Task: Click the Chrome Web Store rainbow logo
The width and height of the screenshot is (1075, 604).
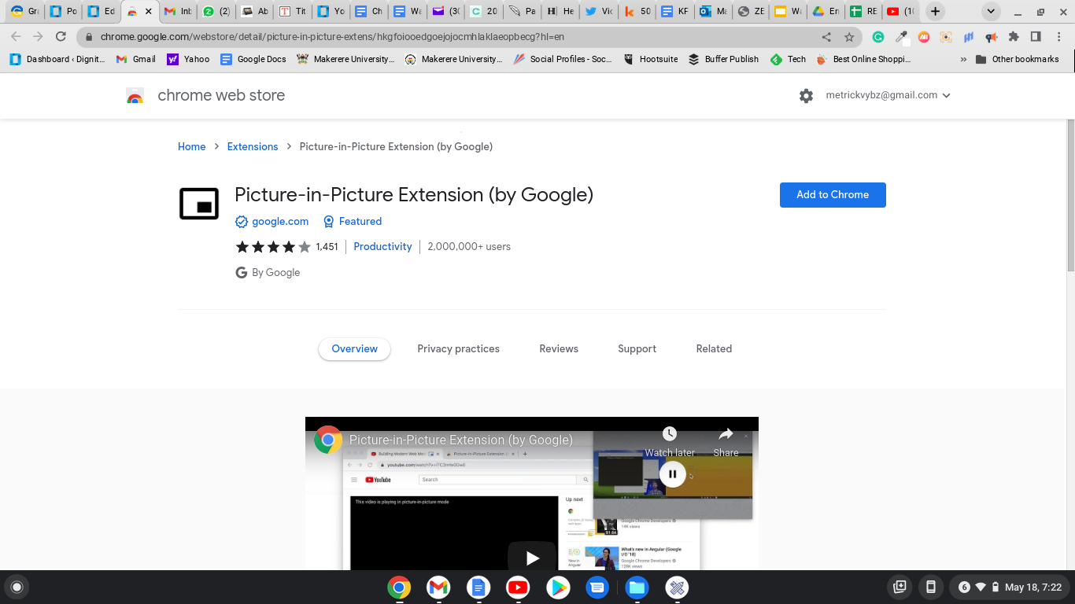Action: pos(135,96)
